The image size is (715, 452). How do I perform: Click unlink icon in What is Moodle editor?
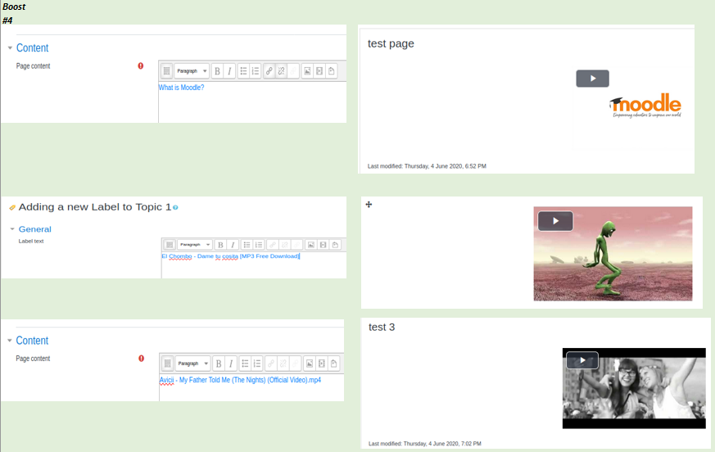coord(282,71)
